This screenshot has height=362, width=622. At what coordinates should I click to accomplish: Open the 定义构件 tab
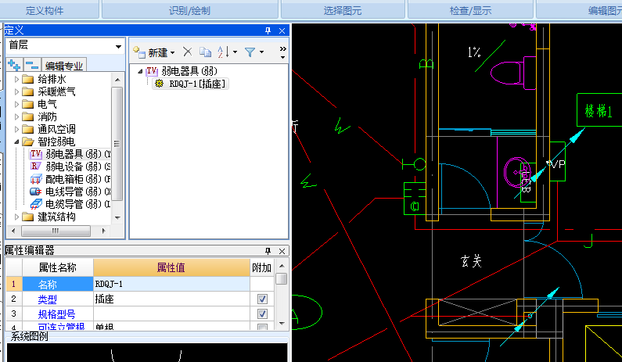(x=45, y=10)
